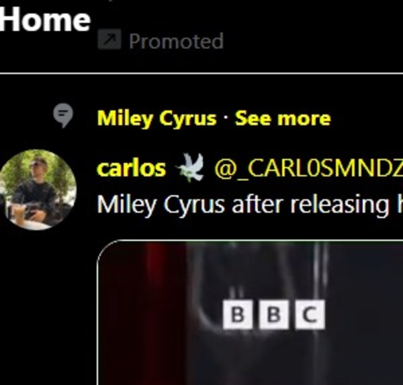Click the first B block of BBC logo
This screenshot has width=403, height=385.
coord(238,314)
